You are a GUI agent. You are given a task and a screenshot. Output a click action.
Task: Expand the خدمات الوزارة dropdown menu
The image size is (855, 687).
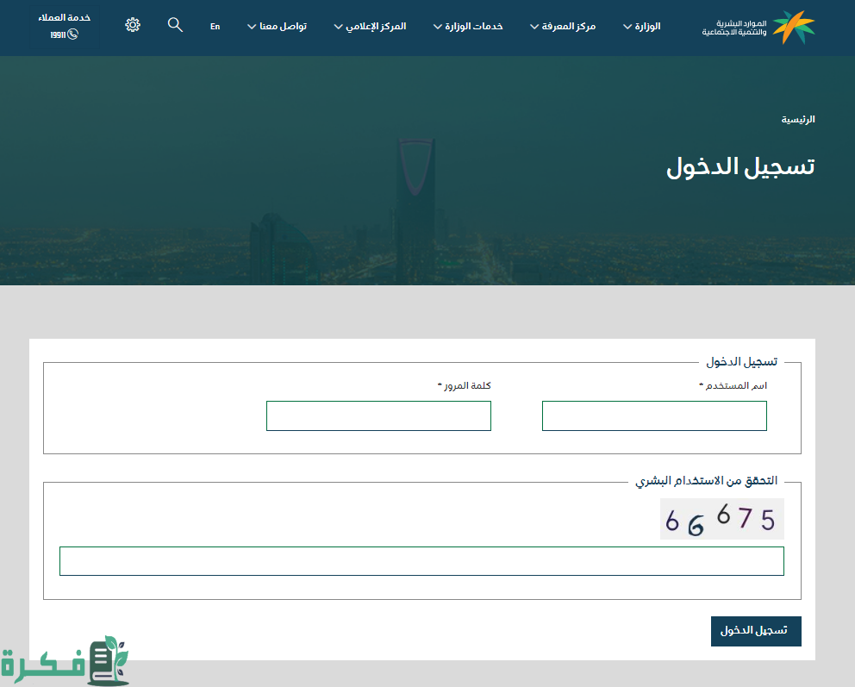coord(468,27)
